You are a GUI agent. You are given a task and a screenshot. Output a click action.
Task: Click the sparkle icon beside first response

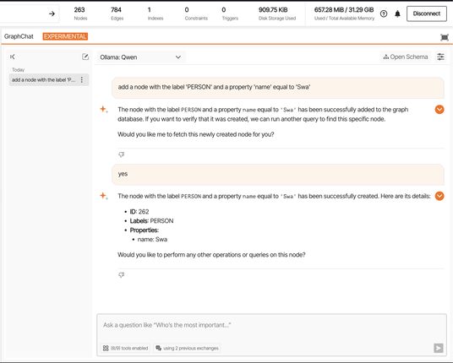point(104,110)
